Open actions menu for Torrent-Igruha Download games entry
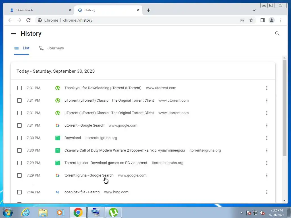Screen dimensions: 291x218 (267, 163)
